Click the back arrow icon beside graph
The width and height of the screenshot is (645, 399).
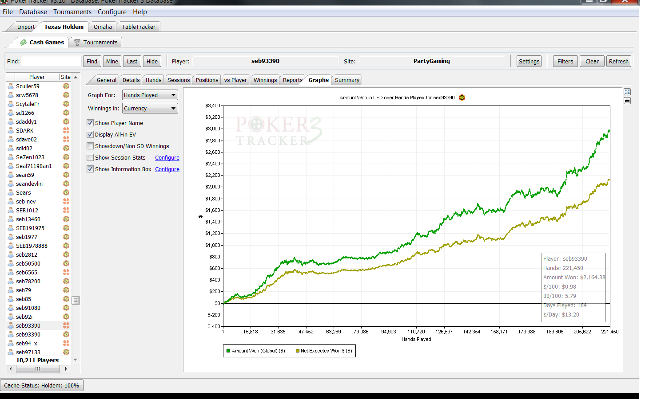627,101
